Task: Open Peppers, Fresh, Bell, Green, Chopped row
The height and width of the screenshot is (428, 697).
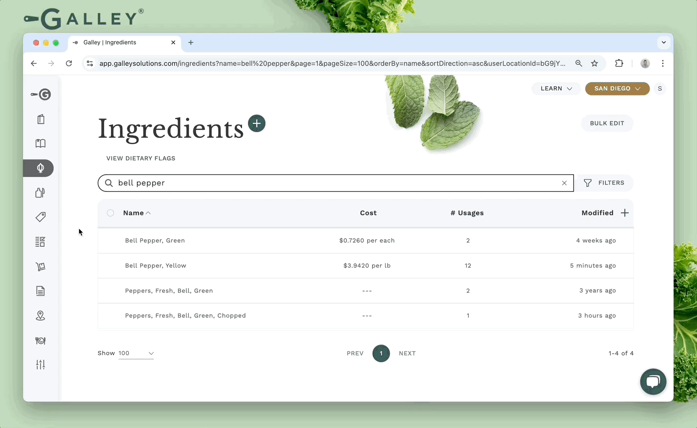Action: click(x=366, y=316)
